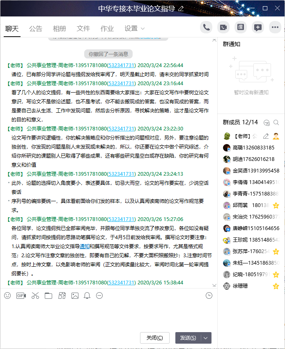Screen dimensions: 285x349
Task: Click the star badge next to 邱雨棠
Action: pos(276,205)
